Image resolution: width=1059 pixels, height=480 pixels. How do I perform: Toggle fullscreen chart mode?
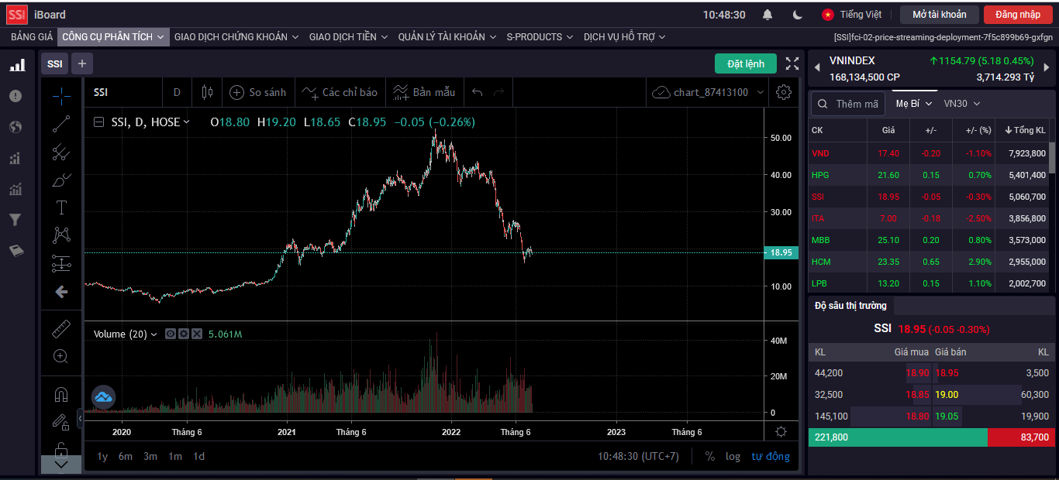(792, 63)
